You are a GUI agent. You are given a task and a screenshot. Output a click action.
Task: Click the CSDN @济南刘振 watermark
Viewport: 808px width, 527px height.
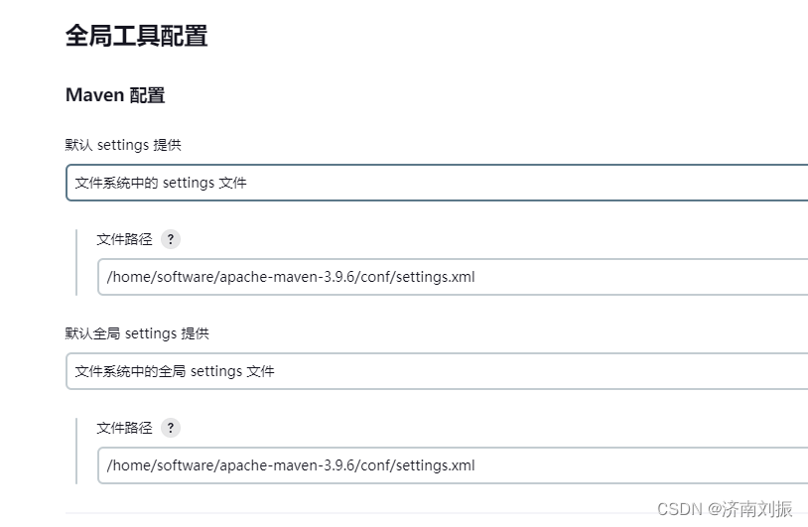coord(725,509)
